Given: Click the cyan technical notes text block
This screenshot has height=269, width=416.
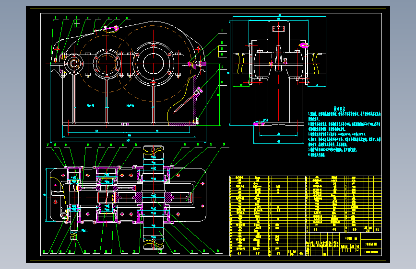Looking at the screenshot, I should [x=344, y=132].
